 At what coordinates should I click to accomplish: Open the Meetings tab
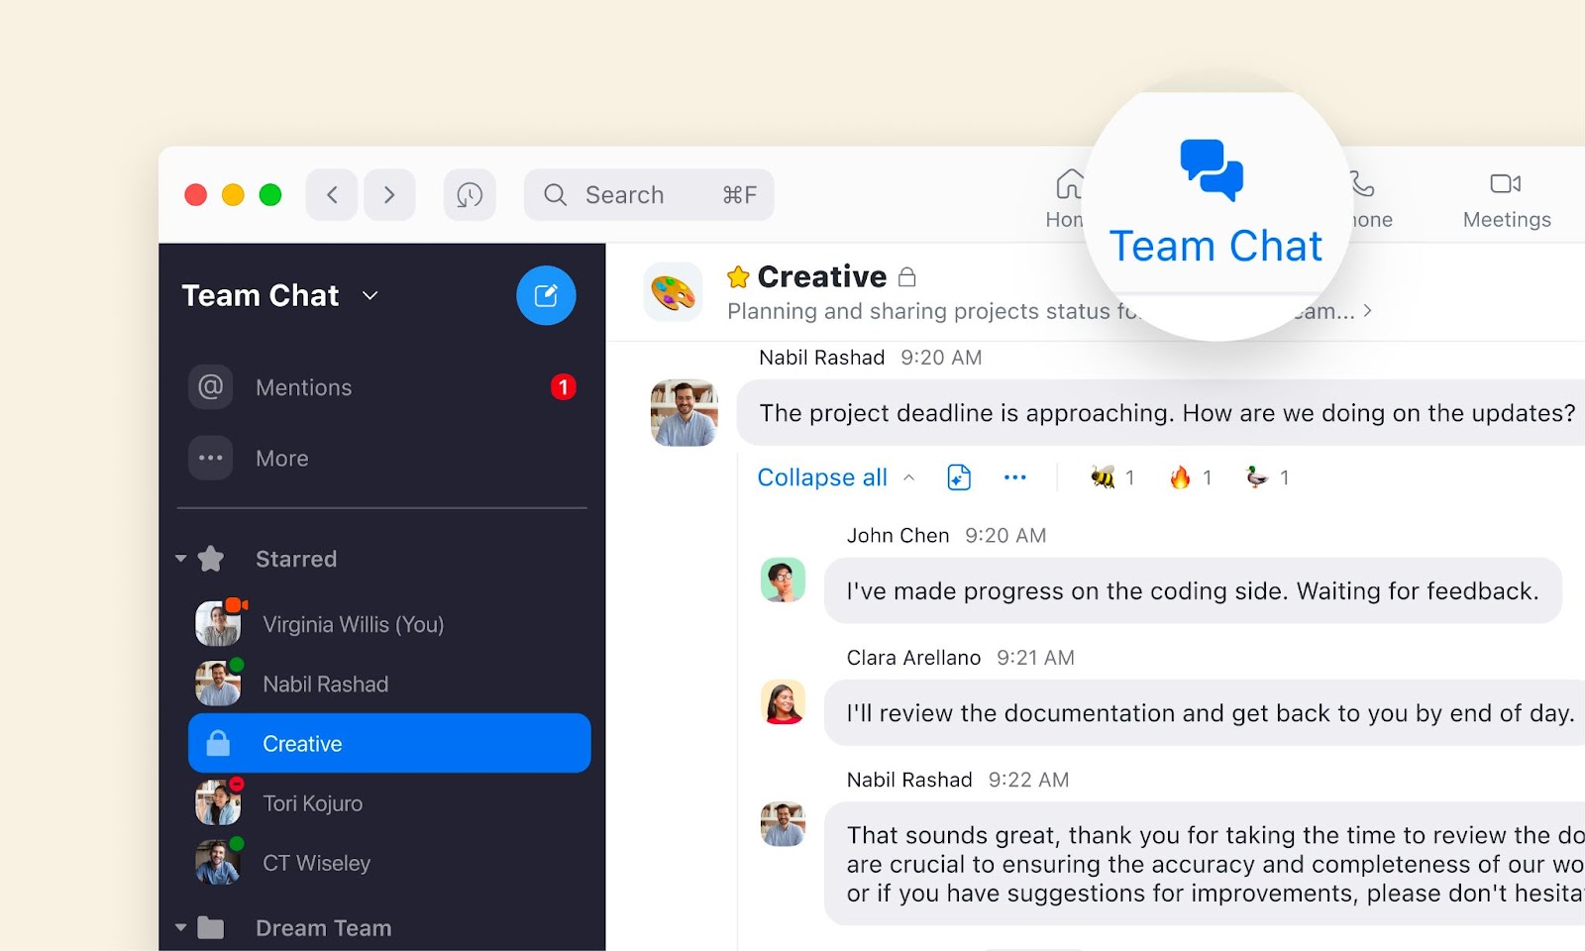click(1507, 201)
